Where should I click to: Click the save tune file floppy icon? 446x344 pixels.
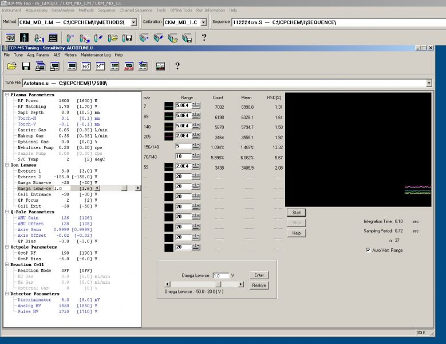pos(26,66)
